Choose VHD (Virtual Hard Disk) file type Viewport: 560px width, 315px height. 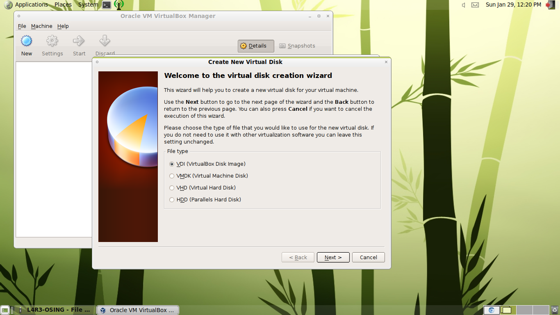point(203,188)
